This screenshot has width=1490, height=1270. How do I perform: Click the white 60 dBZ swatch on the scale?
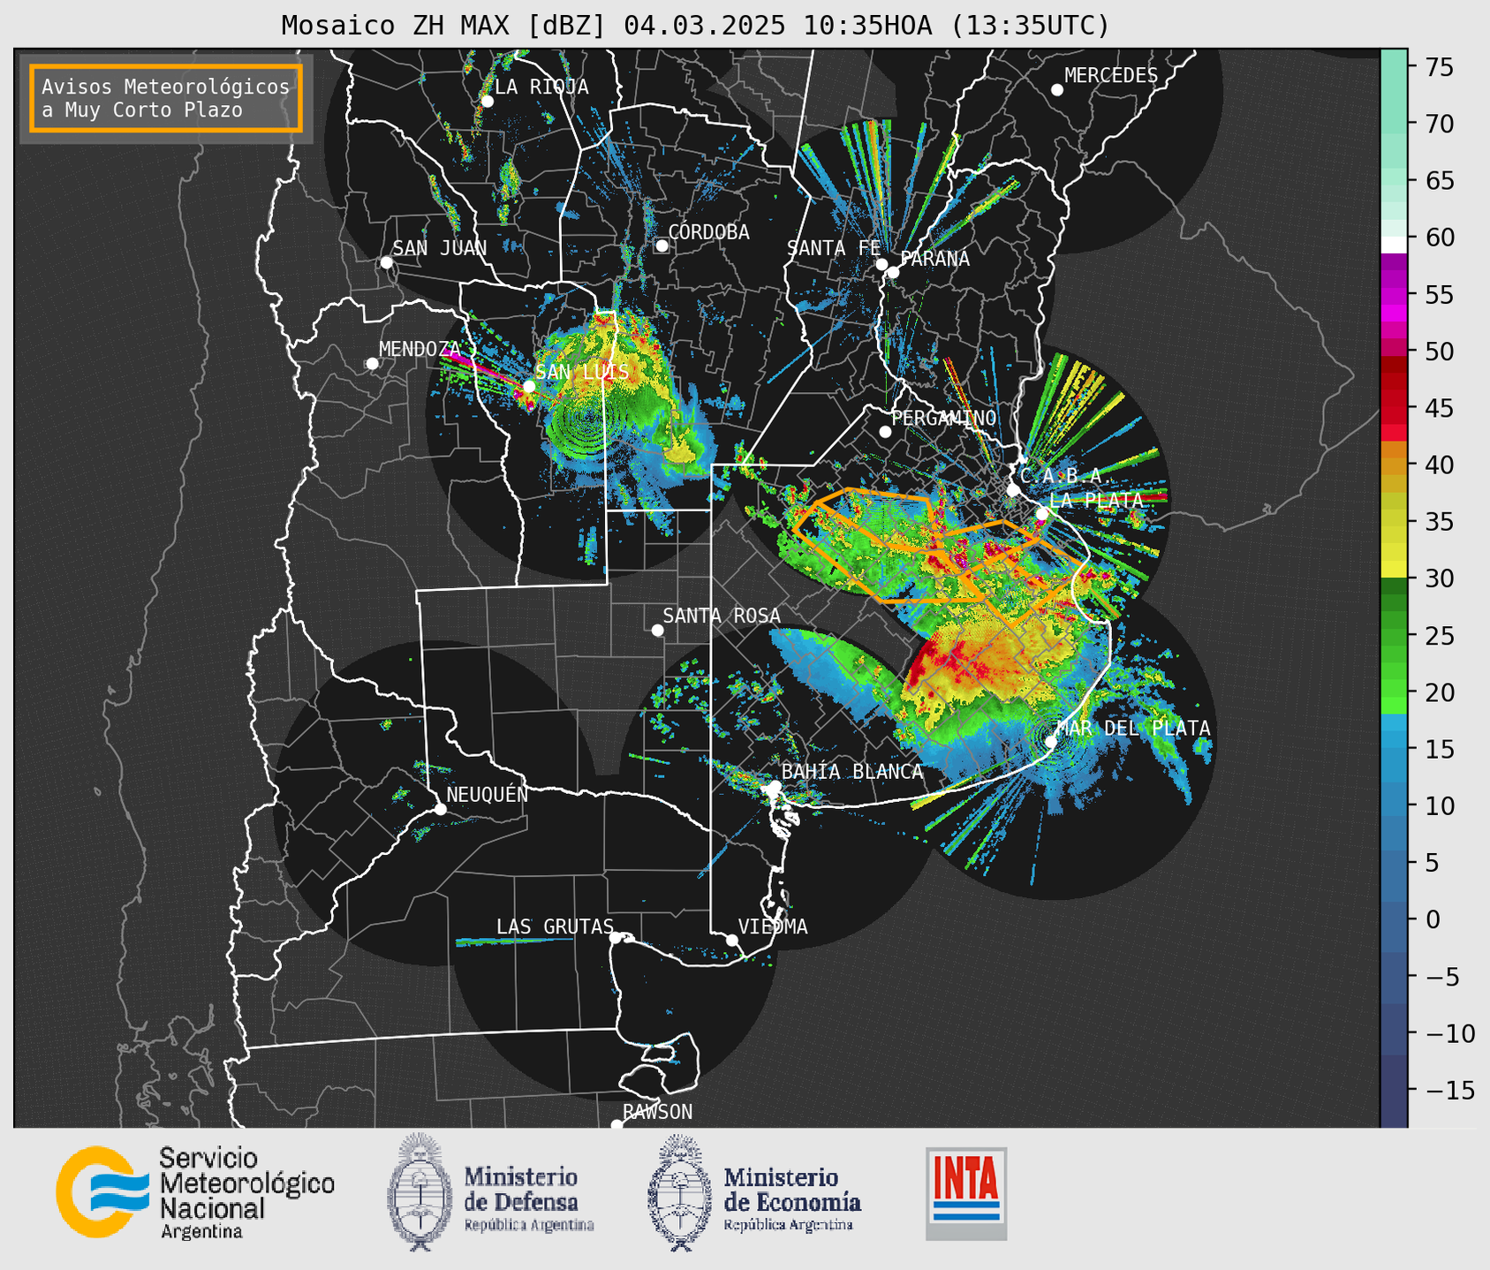(1394, 244)
